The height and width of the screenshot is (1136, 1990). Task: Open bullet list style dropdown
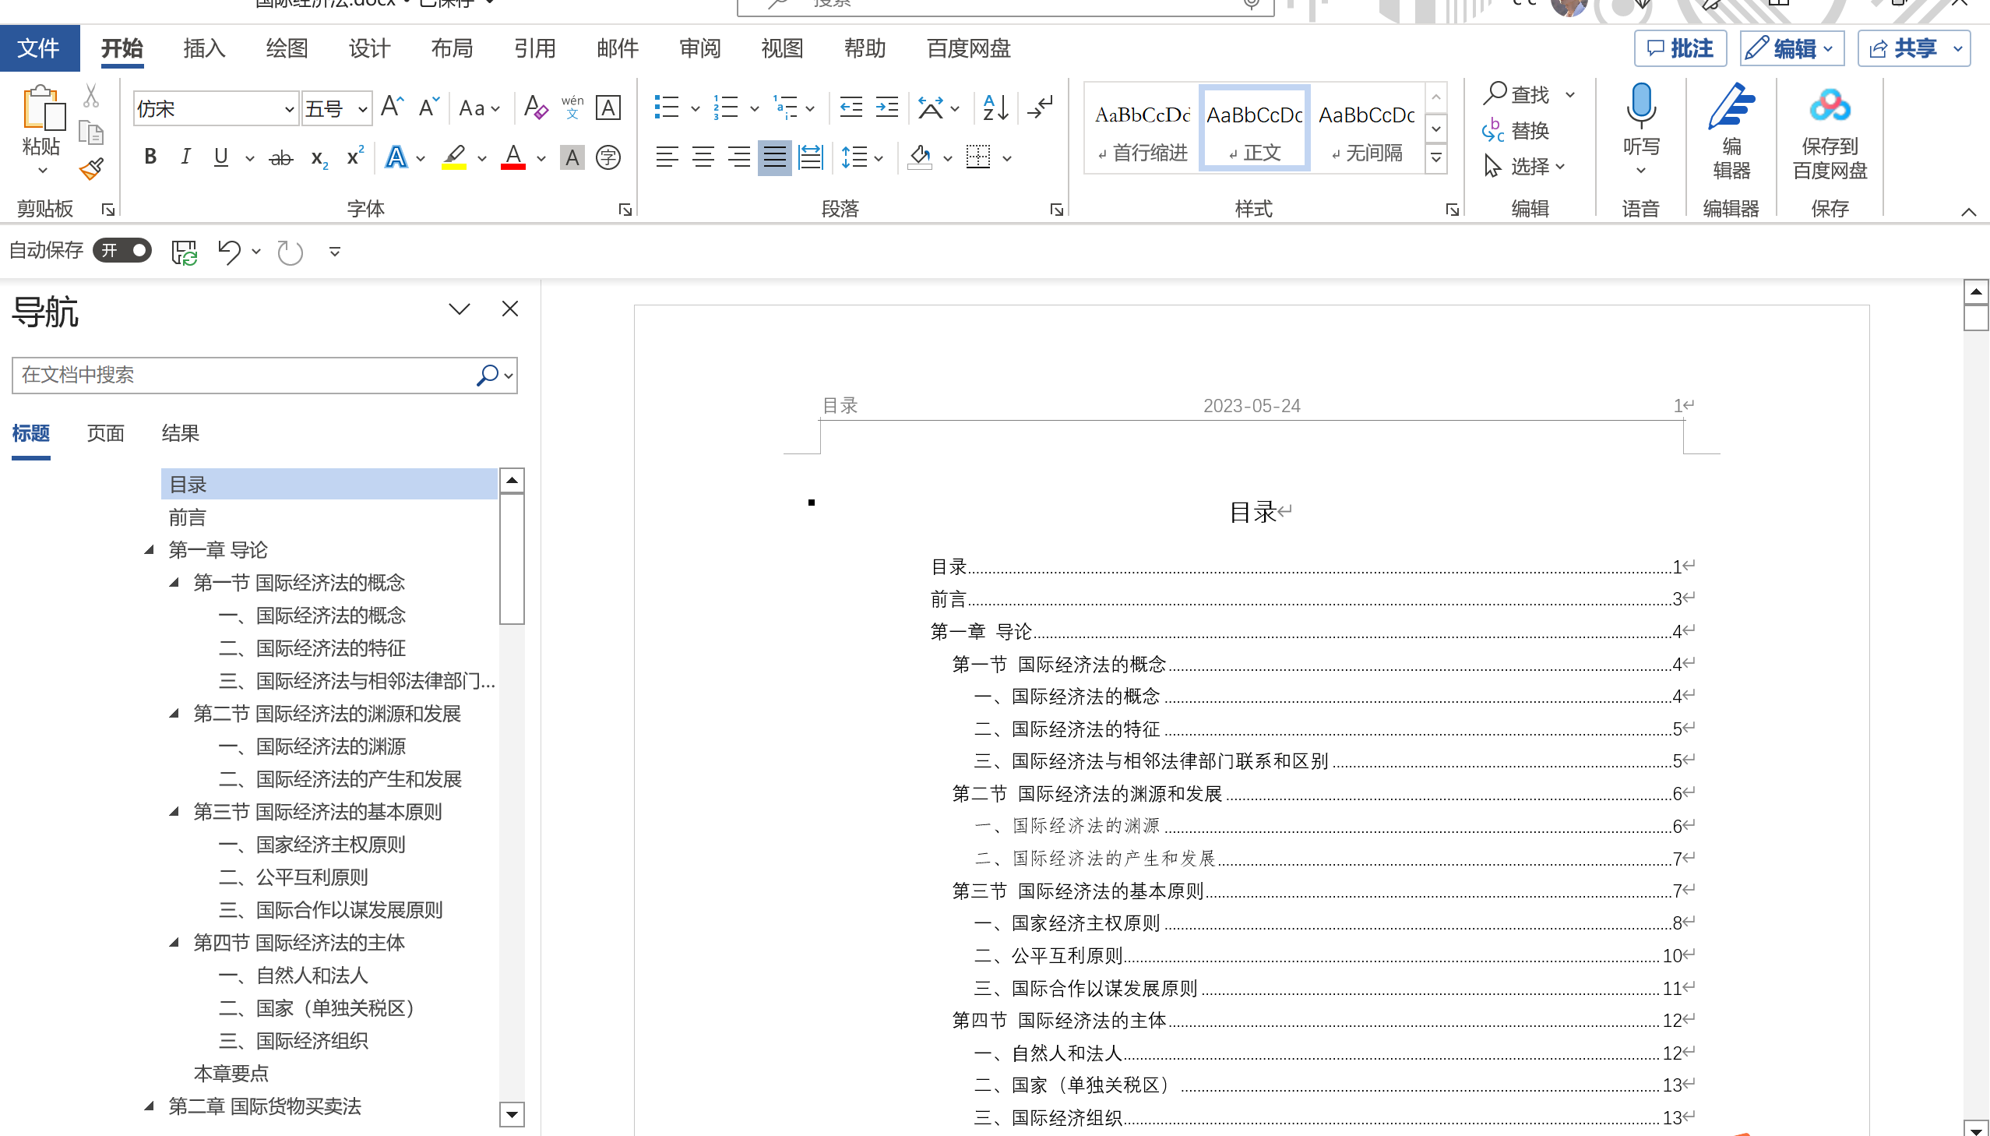[696, 108]
